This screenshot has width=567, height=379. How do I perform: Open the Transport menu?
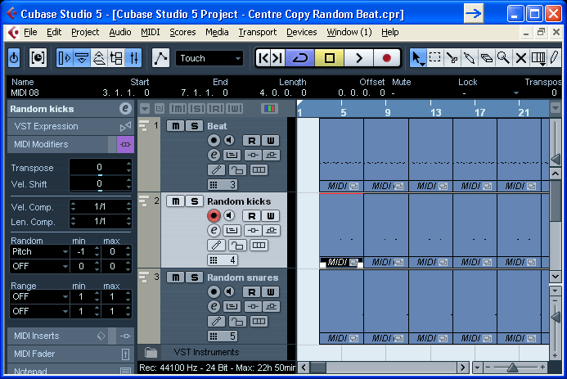click(258, 32)
